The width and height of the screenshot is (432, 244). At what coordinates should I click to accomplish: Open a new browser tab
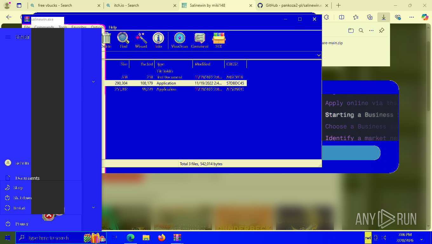point(339,5)
